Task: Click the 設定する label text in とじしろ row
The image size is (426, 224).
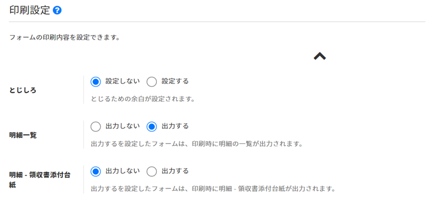Action: [175, 81]
